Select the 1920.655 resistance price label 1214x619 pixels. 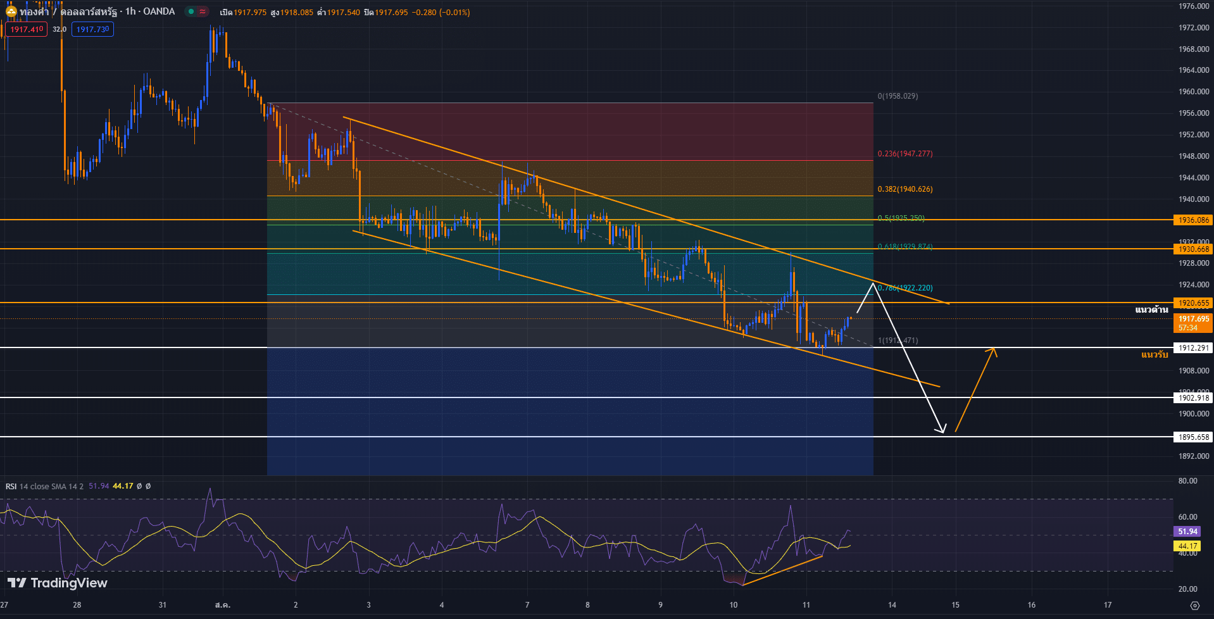(1192, 303)
